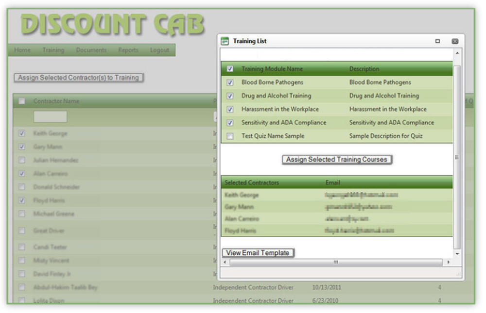Check Michael Greene in contractor list
The image size is (486, 313).
pos(22,214)
